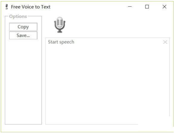174x134 pixels.
Task: Copy the transcribed text to clipboard
Action: click(x=23, y=27)
